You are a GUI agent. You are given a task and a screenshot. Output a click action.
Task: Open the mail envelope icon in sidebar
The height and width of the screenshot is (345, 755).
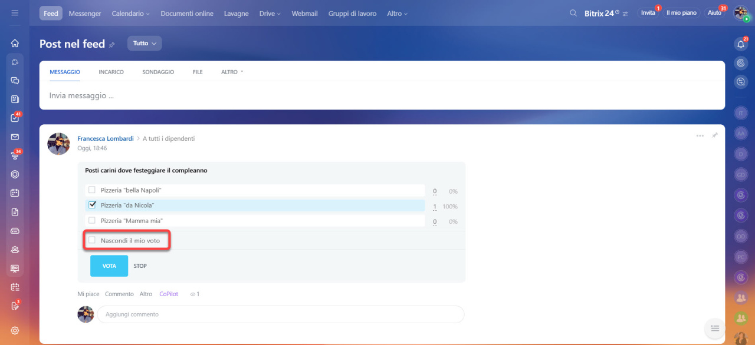tap(15, 137)
